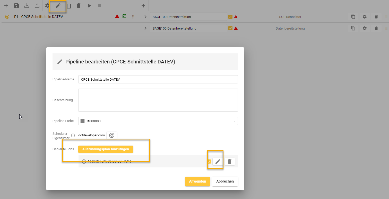Toggle the daily scheduled job checkbox
Image resolution: width=389 pixels, height=199 pixels.
tap(209, 162)
